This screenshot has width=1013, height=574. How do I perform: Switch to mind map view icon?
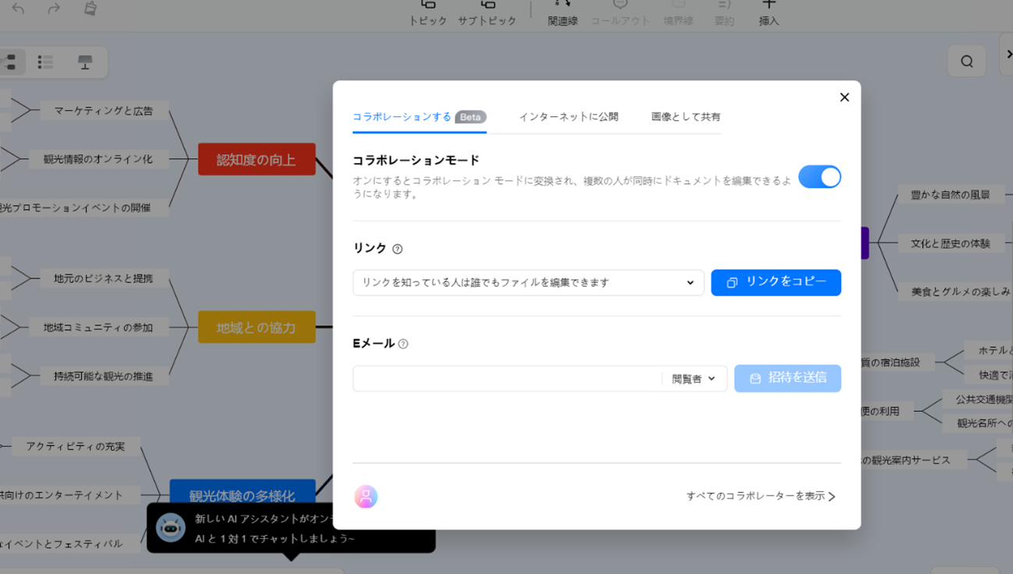[x=10, y=62]
